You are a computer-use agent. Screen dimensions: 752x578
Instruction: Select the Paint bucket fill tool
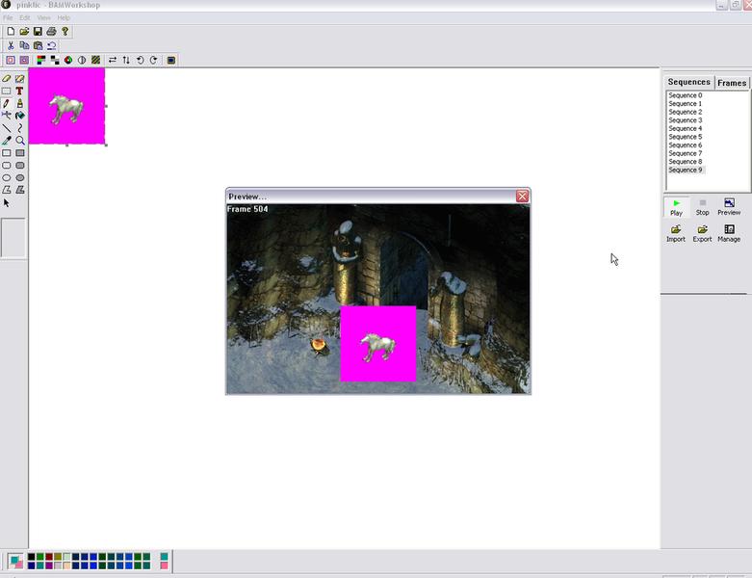[19, 116]
